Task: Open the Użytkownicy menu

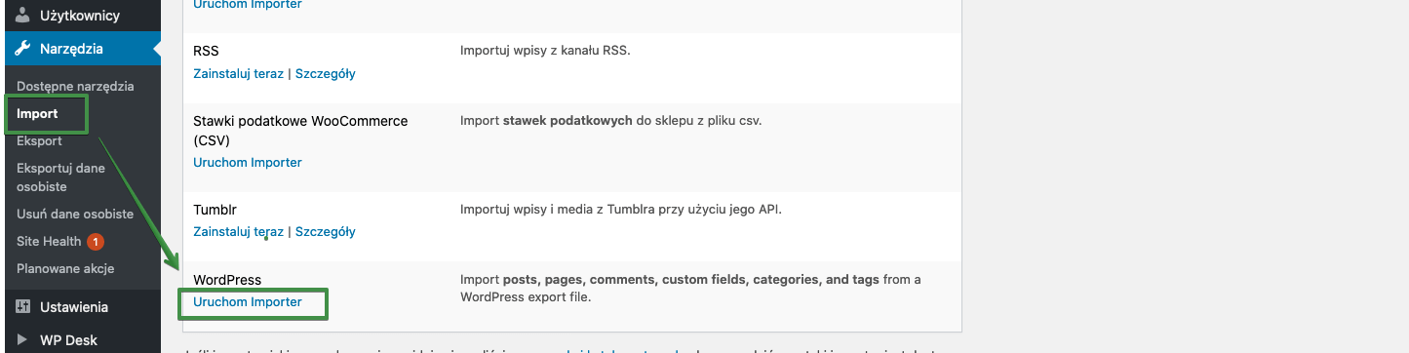Action: click(80, 16)
